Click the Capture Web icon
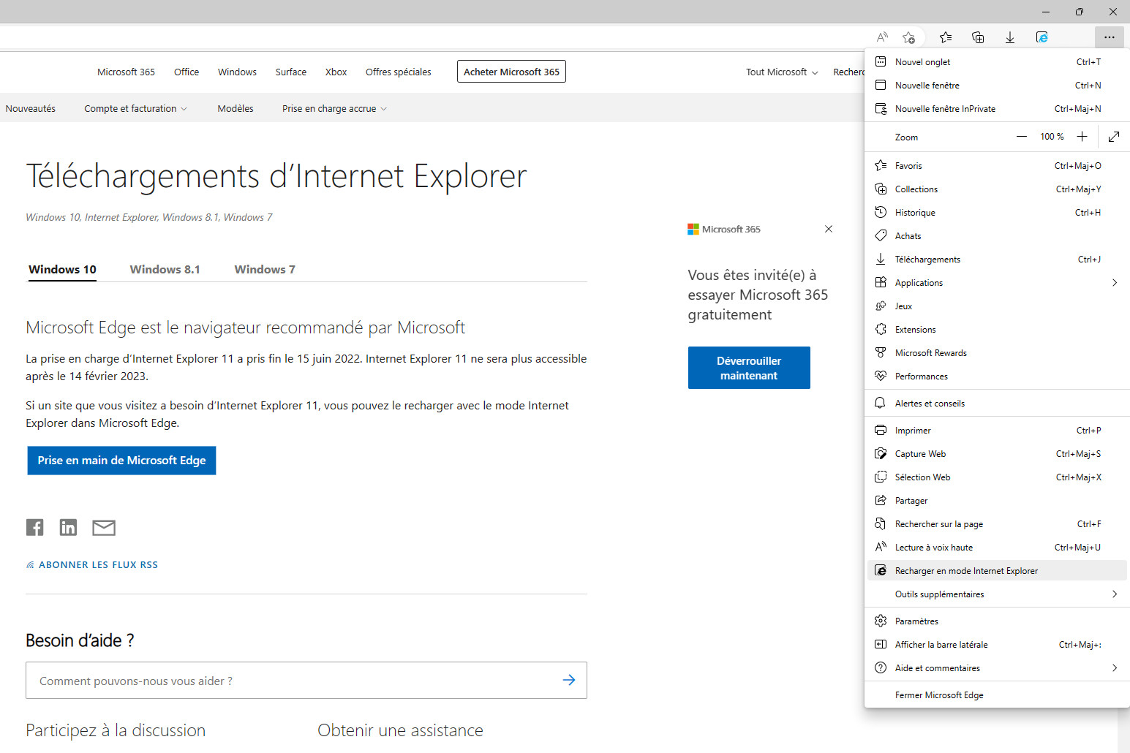Viewport: 1130px width, 753px height. (x=881, y=454)
